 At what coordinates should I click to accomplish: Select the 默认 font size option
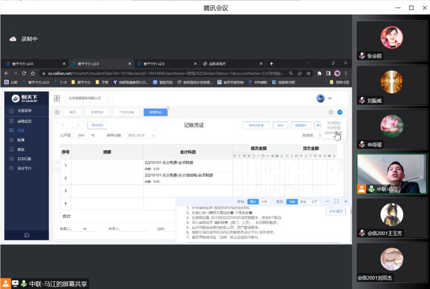point(253,201)
